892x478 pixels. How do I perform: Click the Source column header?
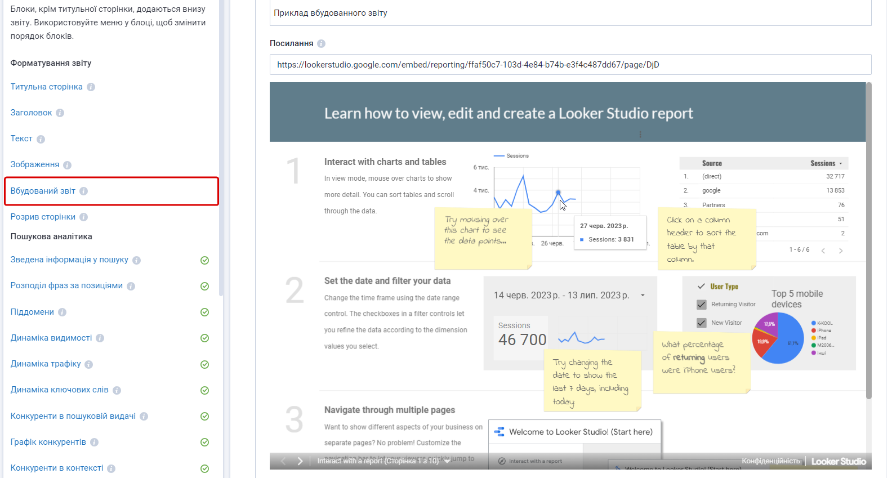point(712,163)
